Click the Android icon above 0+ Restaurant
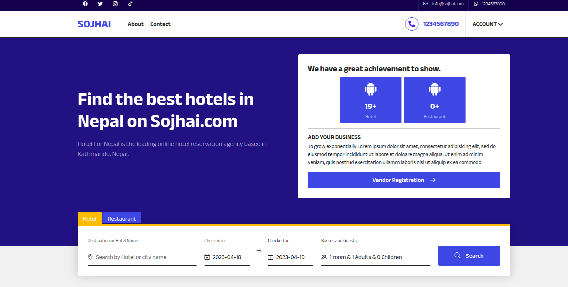Image resolution: width=568 pixels, height=287 pixels. pos(435,89)
